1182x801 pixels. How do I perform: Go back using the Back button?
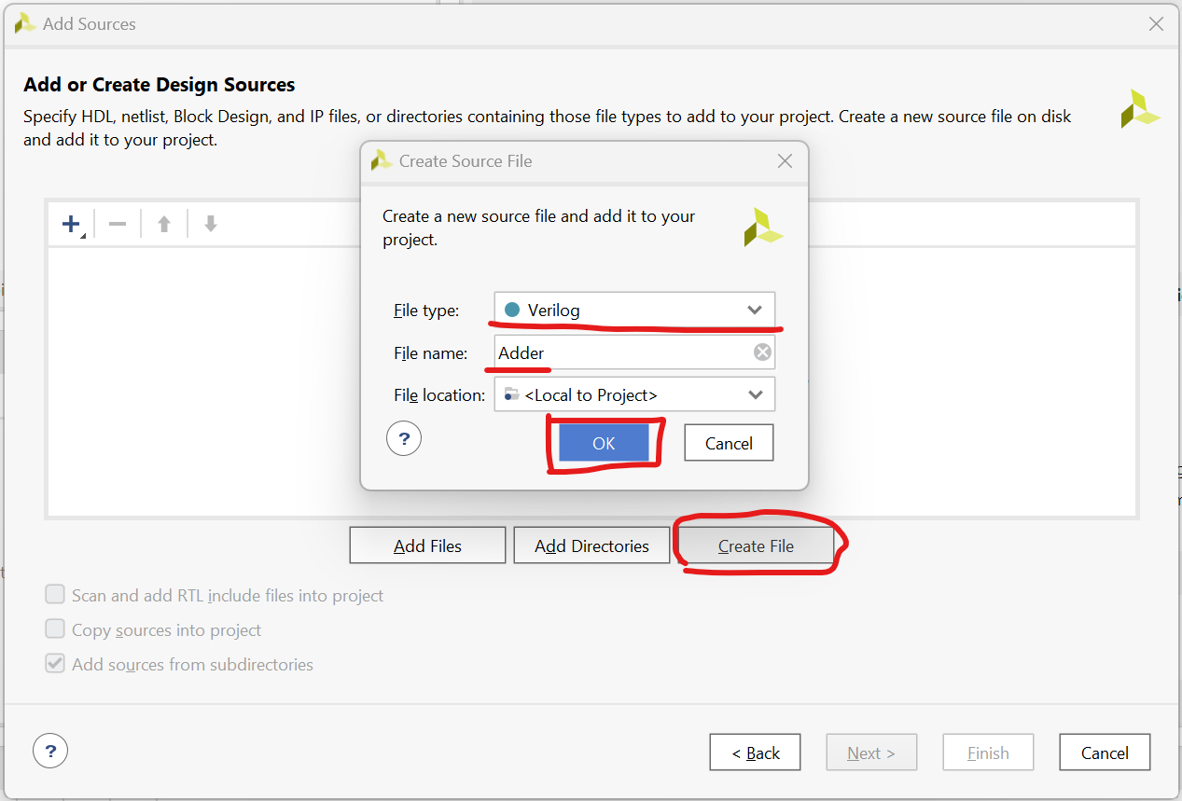point(755,752)
